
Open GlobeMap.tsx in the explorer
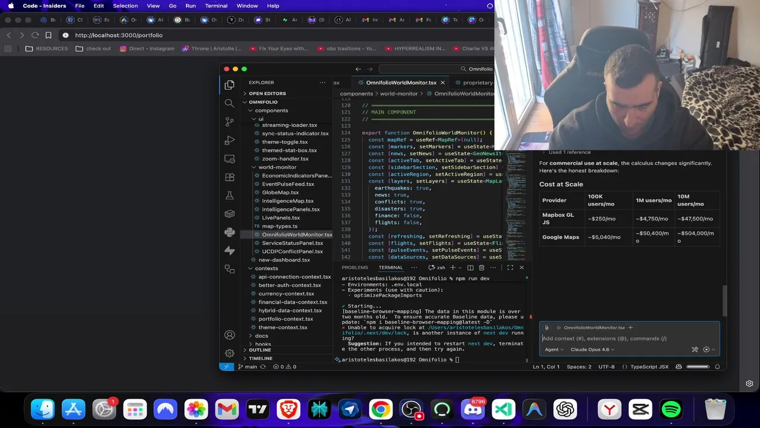(x=280, y=193)
